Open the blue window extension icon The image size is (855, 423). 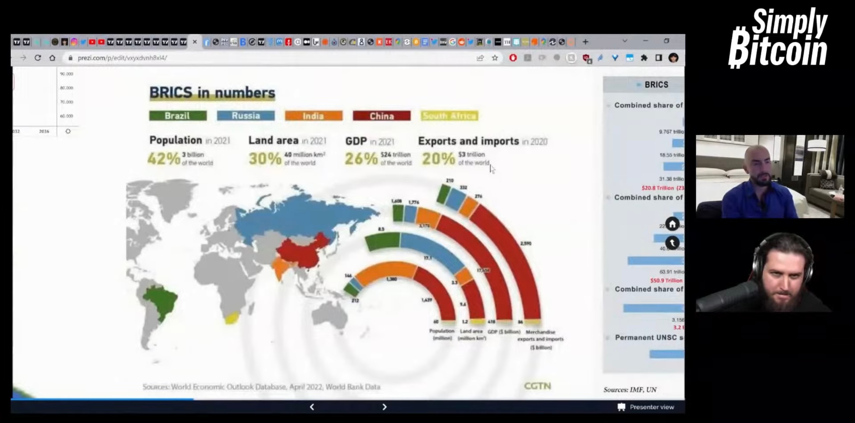[629, 58]
